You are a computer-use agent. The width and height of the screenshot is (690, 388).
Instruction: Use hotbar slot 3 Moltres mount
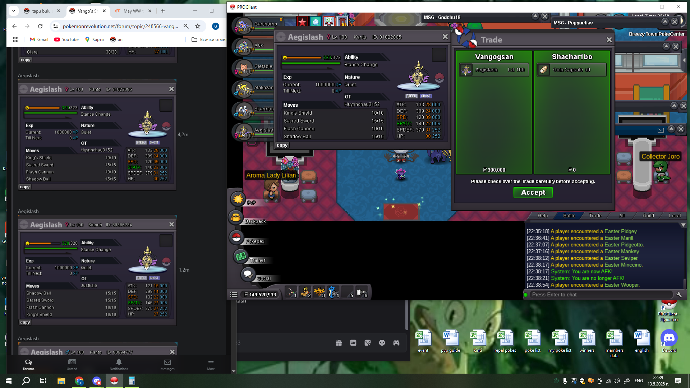click(x=319, y=292)
